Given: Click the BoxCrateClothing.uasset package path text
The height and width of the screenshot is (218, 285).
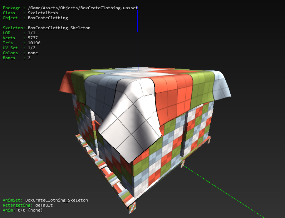Looking at the screenshot, I should pos(83,8).
